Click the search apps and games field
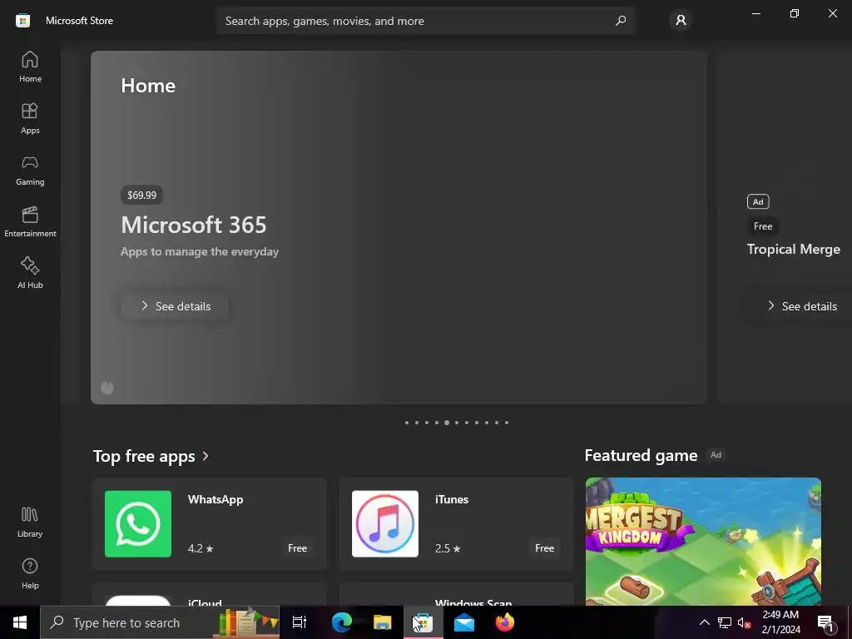This screenshot has height=639, width=852. click(425, 21)
